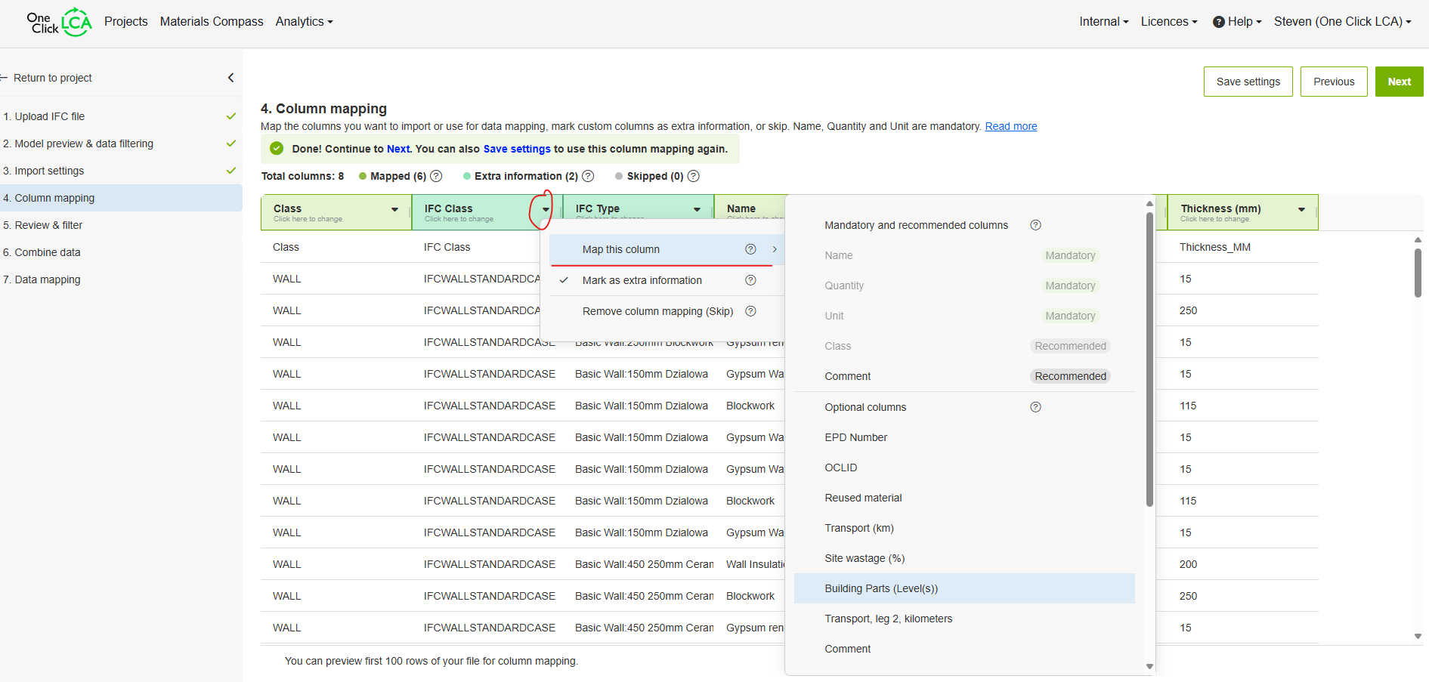Screen dimensions: 1429x682
Task: Go to step 6. Combine data
Action: (121, 252)
